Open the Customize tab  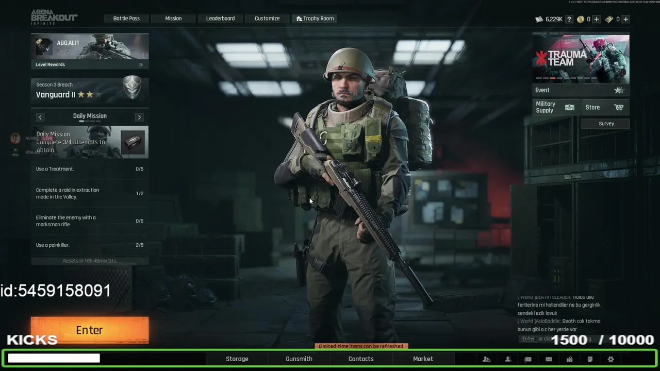coord(267,19)
